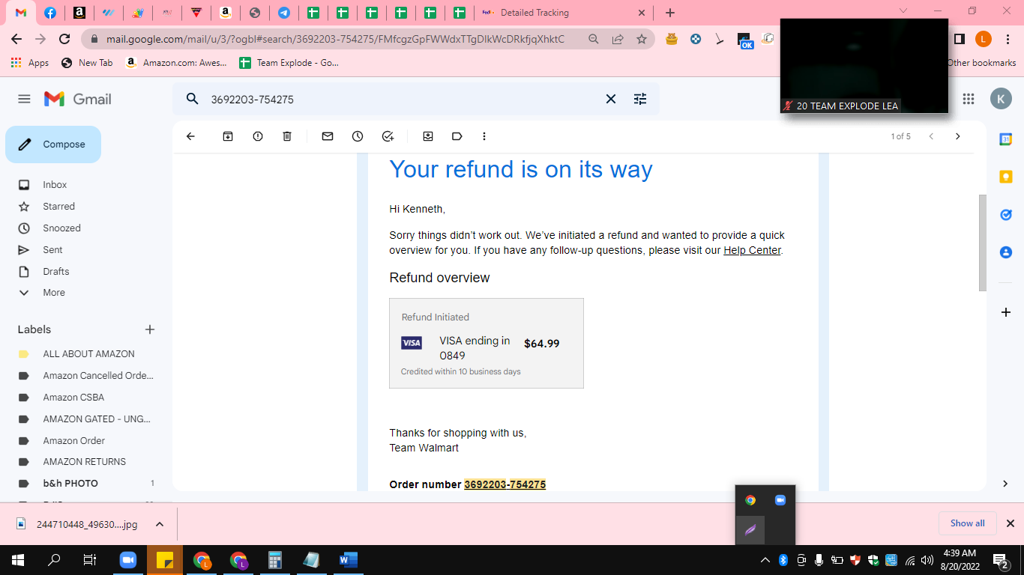
Task: Open a new Chrome tab
Action: coord(670,13)
